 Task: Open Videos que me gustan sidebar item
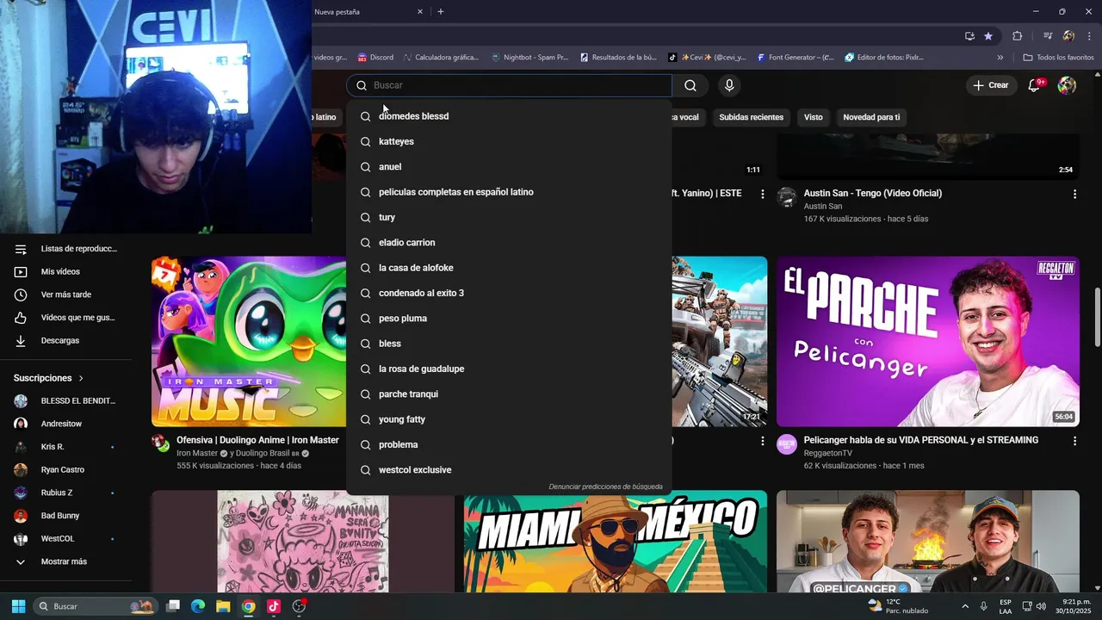point(65,318)
